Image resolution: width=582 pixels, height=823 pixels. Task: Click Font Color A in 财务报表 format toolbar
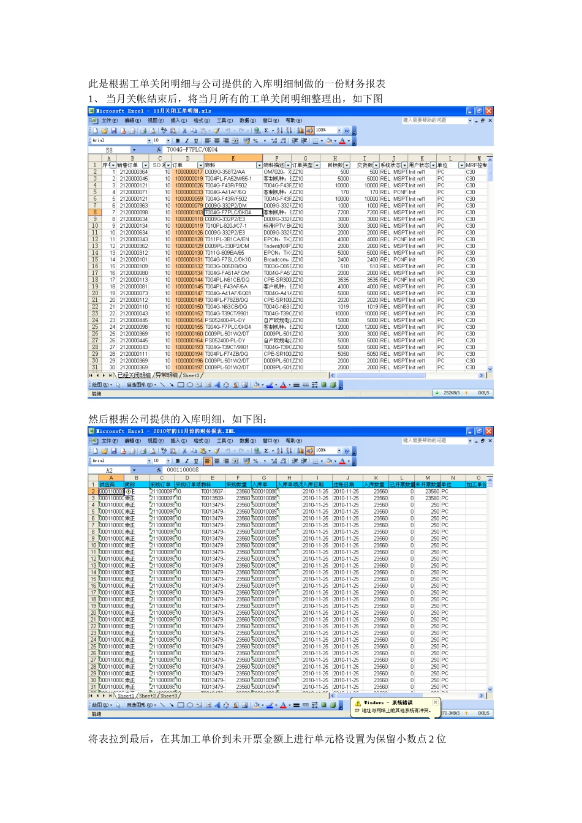(342, 461)
